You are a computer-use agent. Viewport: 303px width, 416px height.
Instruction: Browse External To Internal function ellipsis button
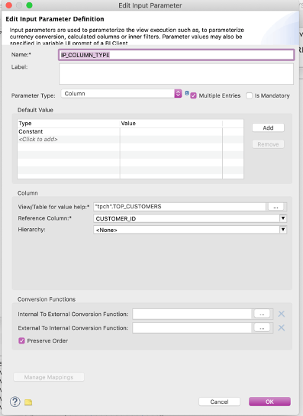click(262, 327)
